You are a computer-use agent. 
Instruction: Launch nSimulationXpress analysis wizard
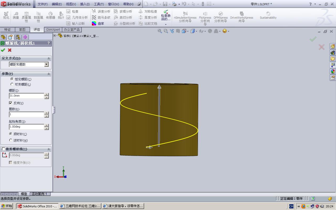point(185,17)
